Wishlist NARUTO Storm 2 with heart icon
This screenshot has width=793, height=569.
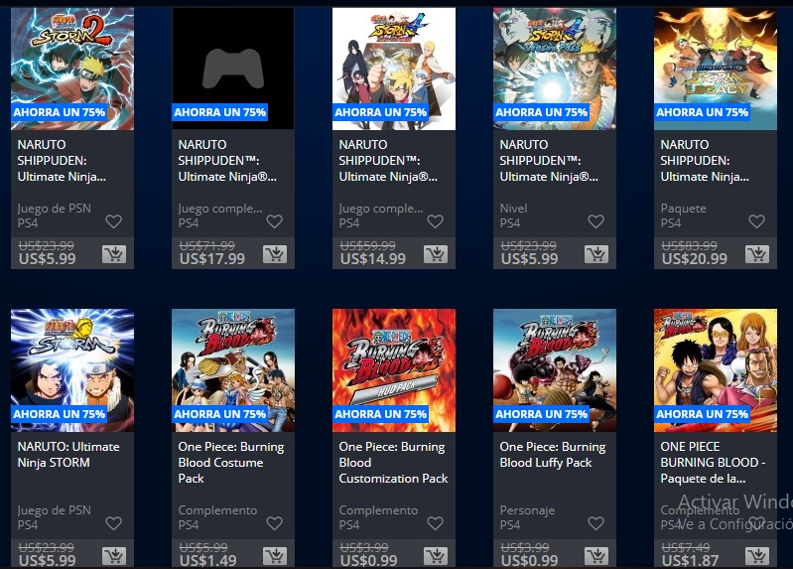(x=114, y=221)
